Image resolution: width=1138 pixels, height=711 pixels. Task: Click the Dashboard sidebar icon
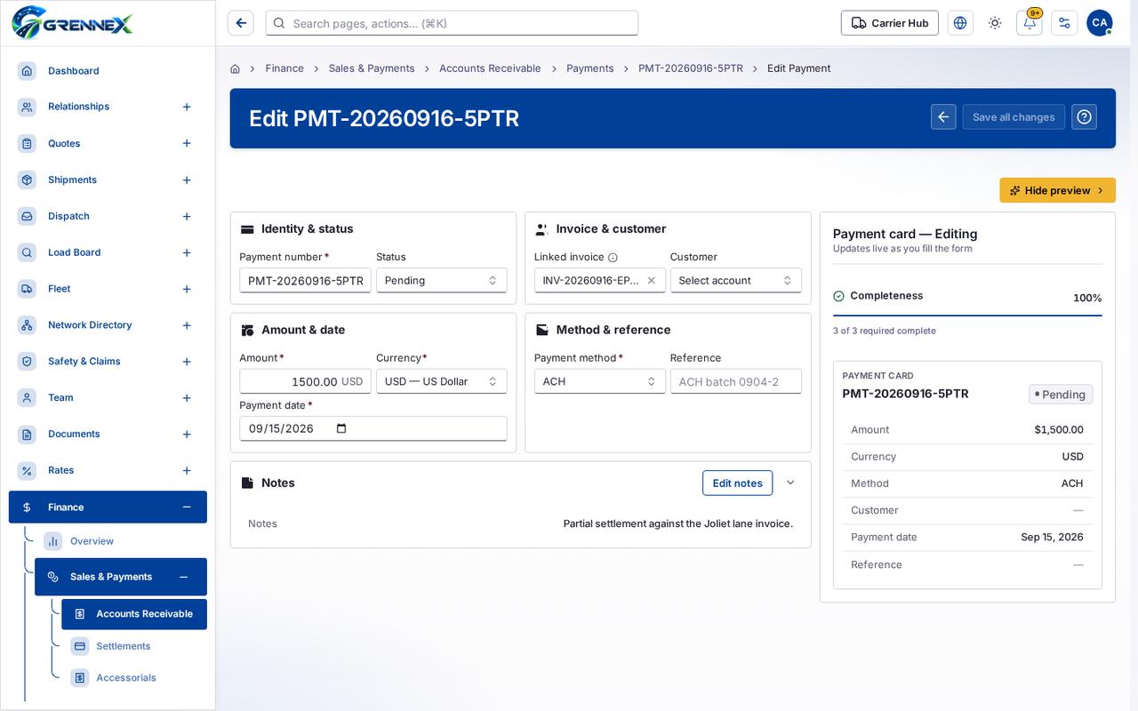[x=28, y=71]
